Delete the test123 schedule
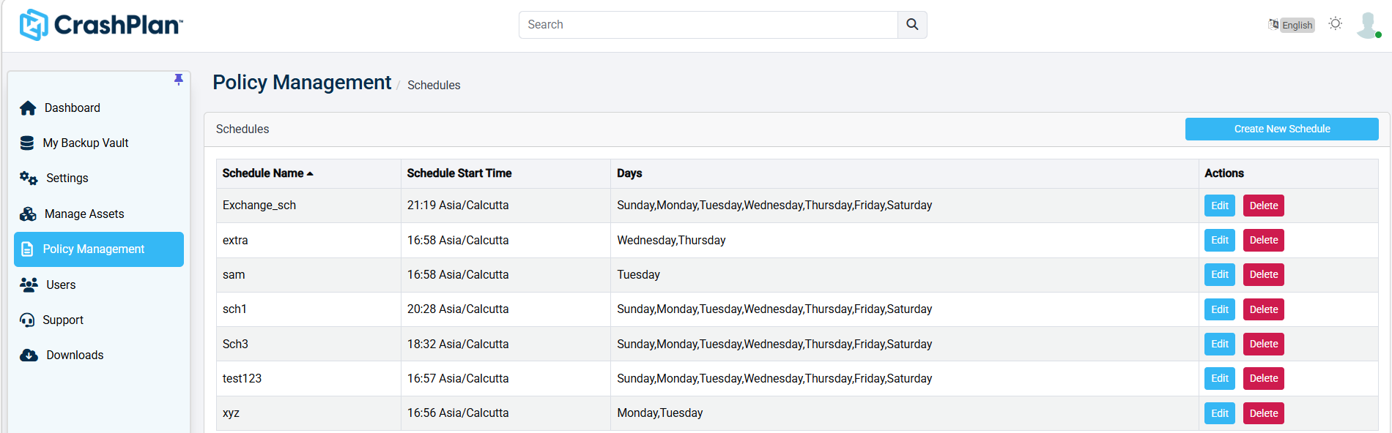This screenshot has width=1392, height=433. (1264, 378)
